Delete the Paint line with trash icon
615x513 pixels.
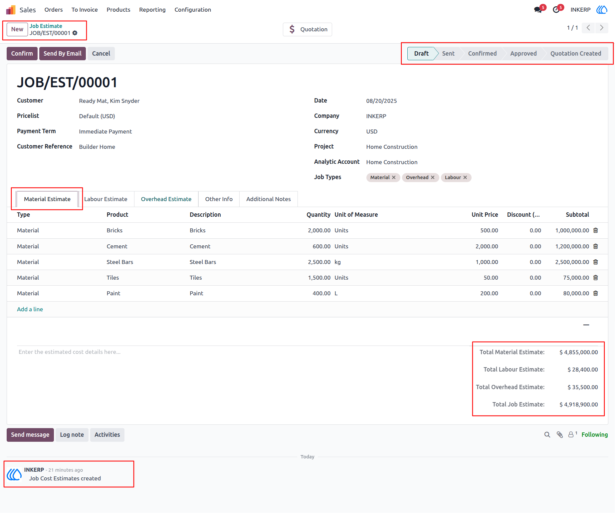(596, 293)
